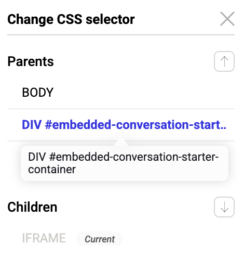Click the Change CSS selector title

tap(71, 19)
